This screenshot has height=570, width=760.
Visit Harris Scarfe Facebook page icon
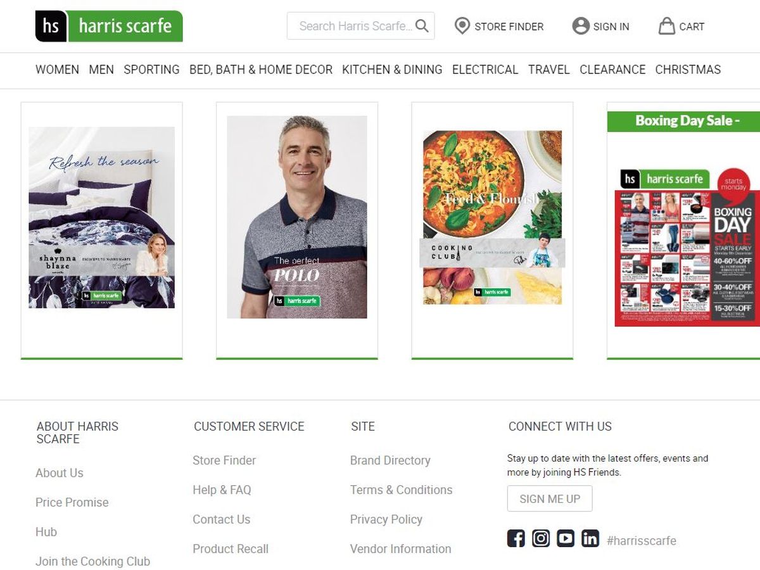coord(516,539)
